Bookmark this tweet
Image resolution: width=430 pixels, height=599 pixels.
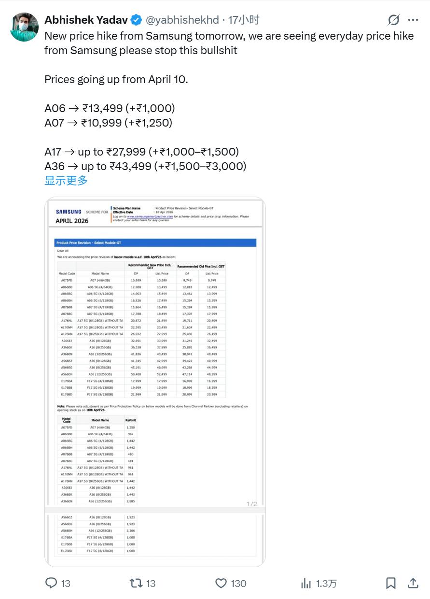391,583
